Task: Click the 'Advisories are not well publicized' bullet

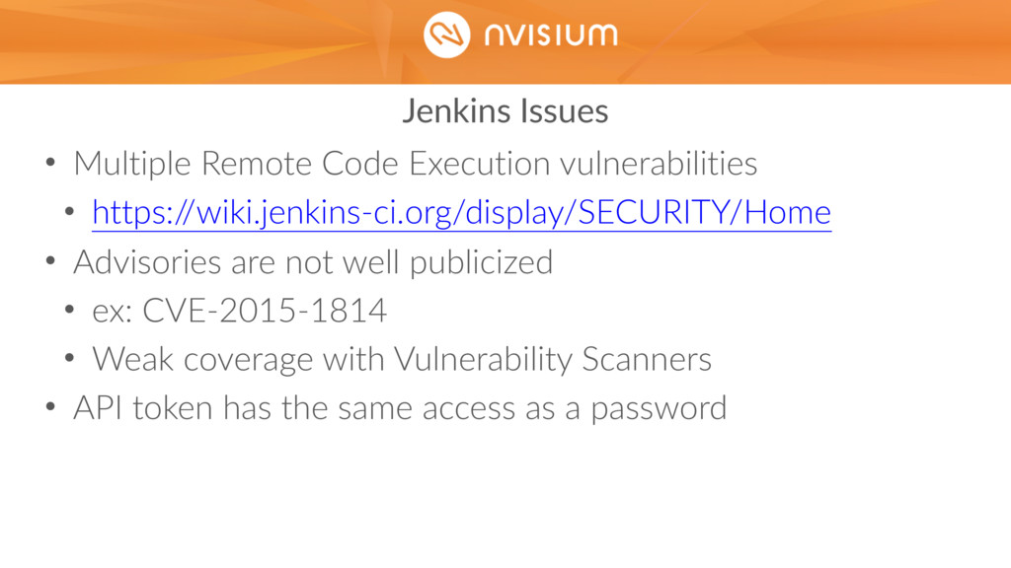Action: coord(313,262)
